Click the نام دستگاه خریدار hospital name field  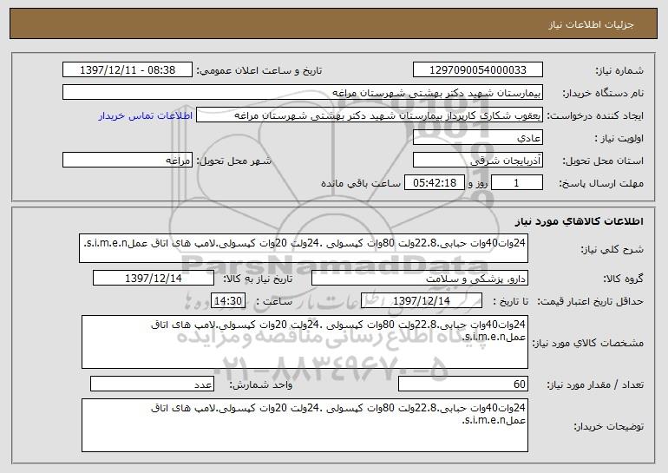tap(303, 93)
